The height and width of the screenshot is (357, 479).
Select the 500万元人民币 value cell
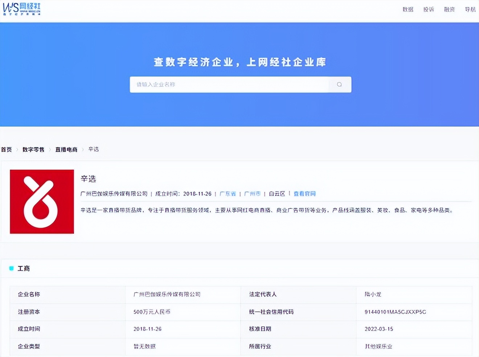tap(183, 312)
